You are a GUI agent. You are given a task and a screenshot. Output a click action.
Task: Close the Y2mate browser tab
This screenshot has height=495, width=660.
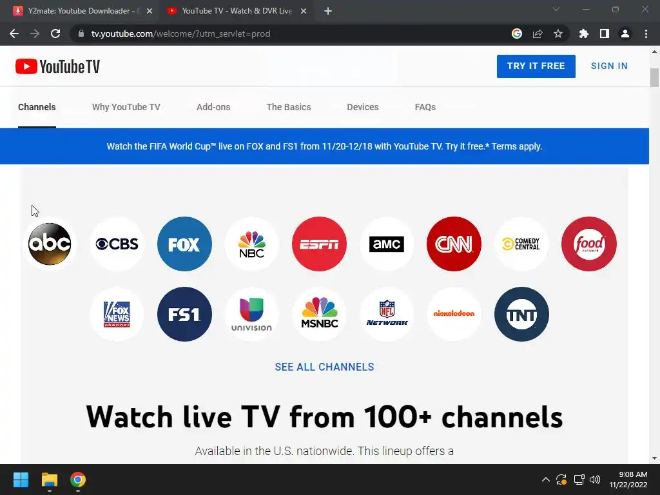(x=150, y=11)
